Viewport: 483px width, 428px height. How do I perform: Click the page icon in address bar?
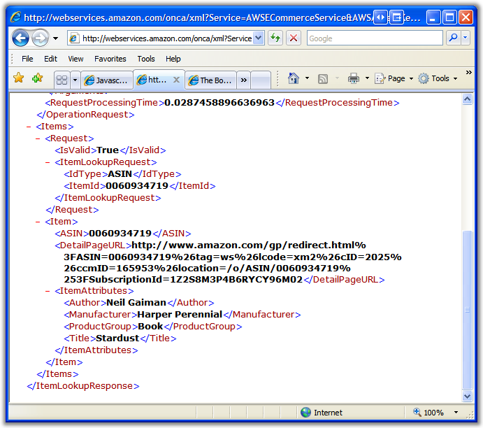click(x=73, y=38)
